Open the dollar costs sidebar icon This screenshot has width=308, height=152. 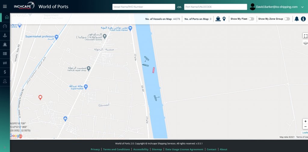[x=5, y=72]
